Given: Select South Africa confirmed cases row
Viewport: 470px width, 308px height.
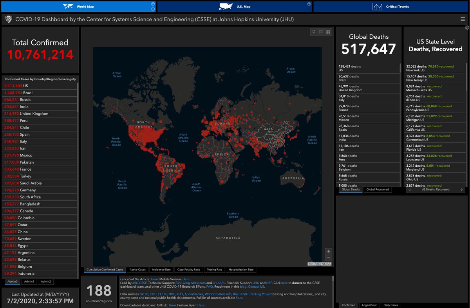Looking at the screenshot, I should [x=40, y=197].
